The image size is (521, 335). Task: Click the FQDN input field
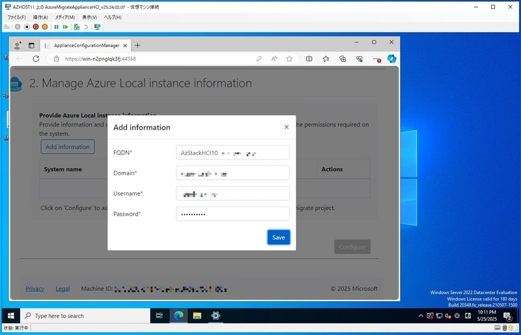232,153
